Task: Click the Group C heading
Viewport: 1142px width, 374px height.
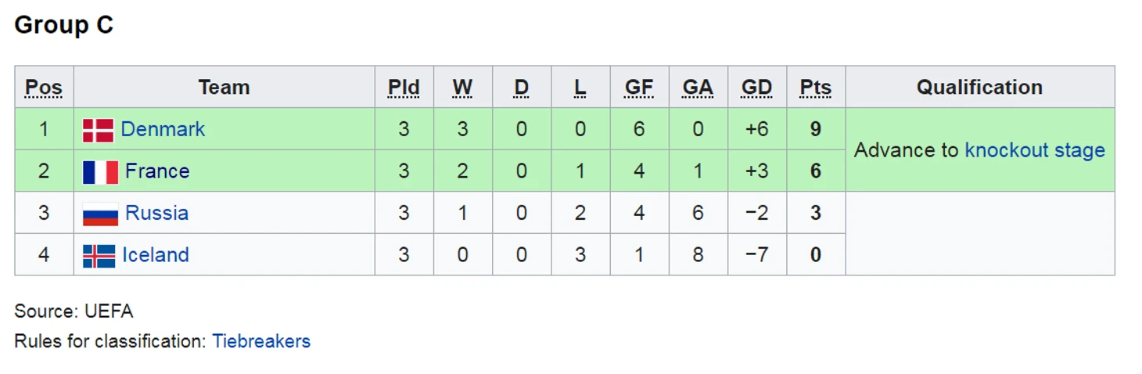Action: tap(64, 25)
